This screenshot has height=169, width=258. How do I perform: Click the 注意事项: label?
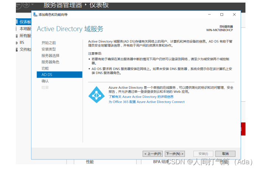pyautogui.click(x=95, y=53)
